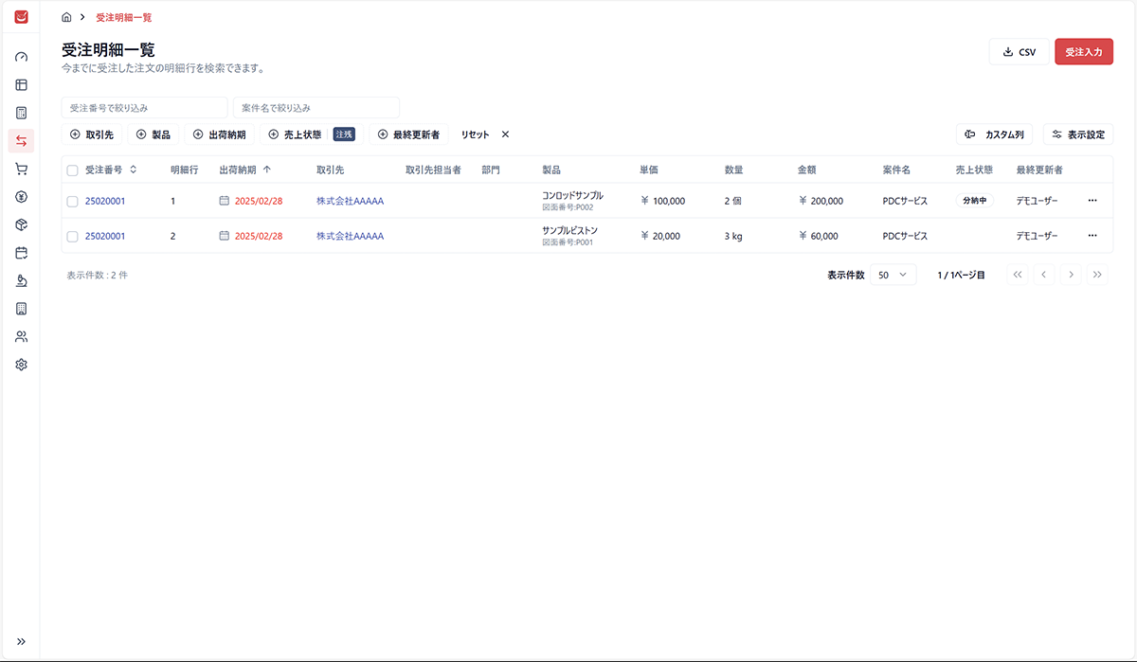Open the settings gear in sidebar
The width and height of the screenshot is (1137, 662).
tap(21, 365)
